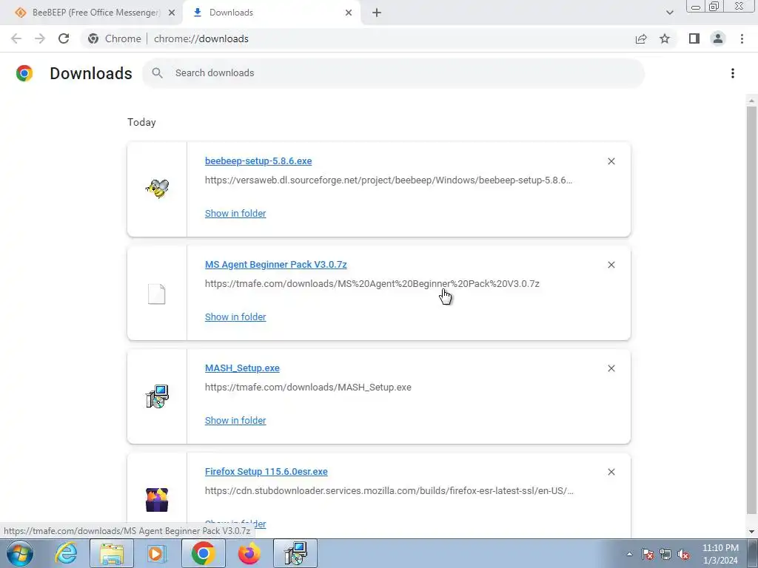Click the scrollbar up arrow
The width and height of the screenshot is (758, 568).
pos(751,101)
